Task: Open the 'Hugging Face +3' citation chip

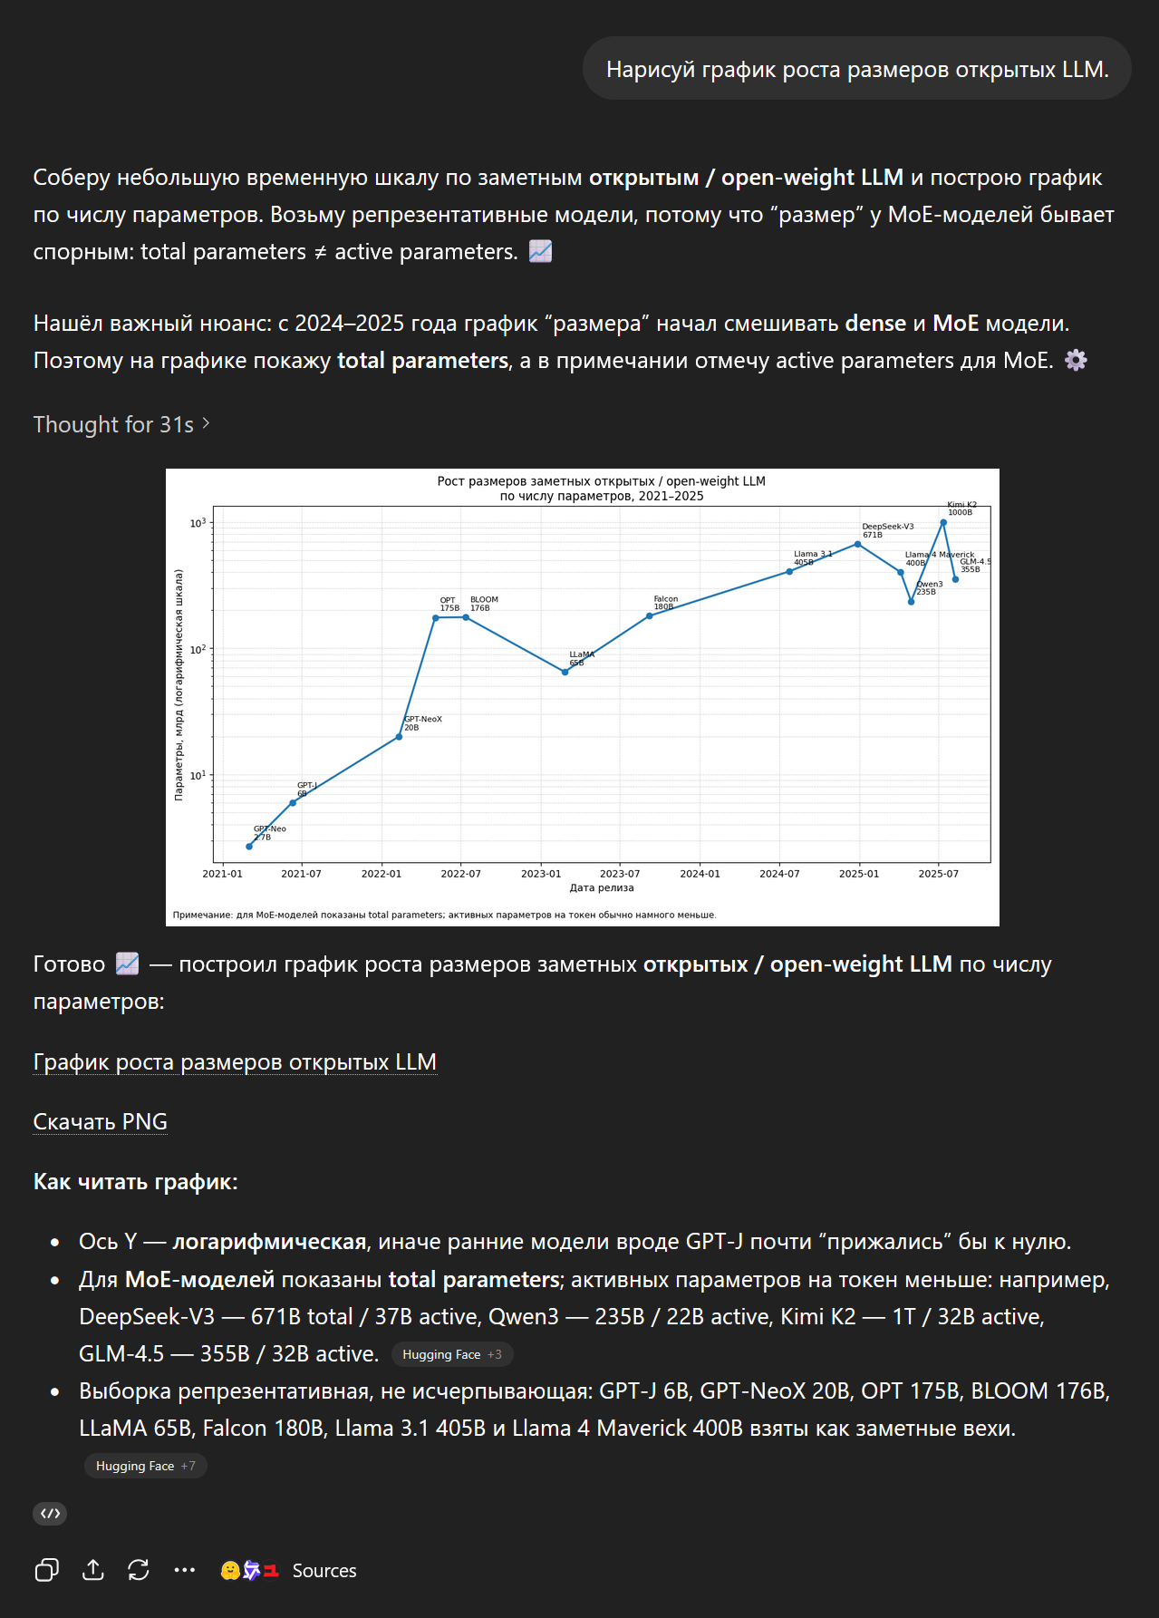Action: (x=452, y=1354)
